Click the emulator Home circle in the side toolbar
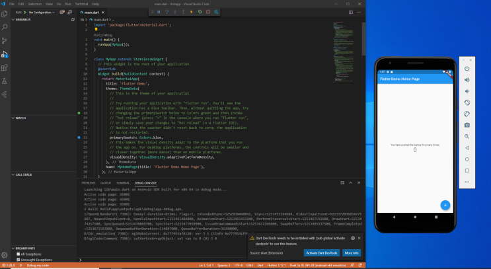The height and width of the screenshot is (269, 491). click(x=467, y=159)
